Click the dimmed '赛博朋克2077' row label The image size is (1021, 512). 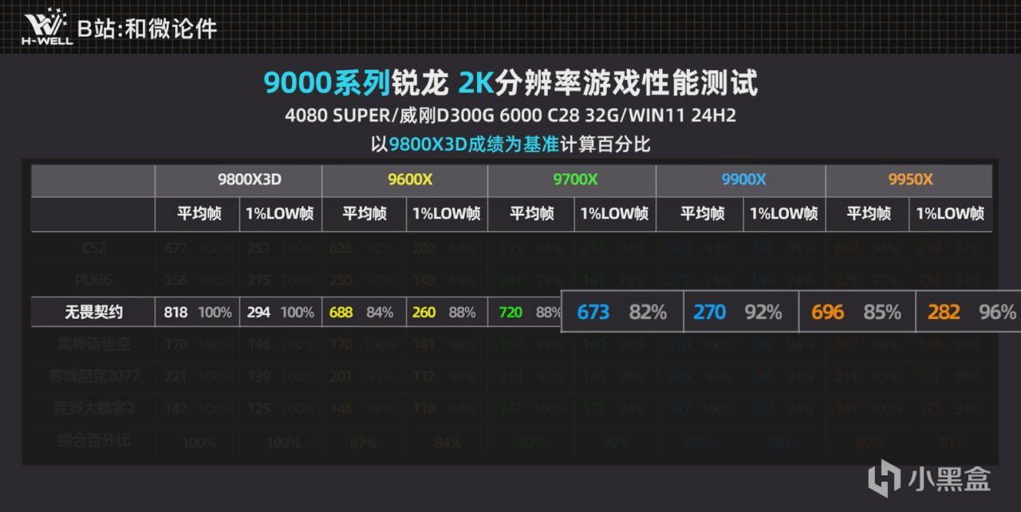point(94,376)
